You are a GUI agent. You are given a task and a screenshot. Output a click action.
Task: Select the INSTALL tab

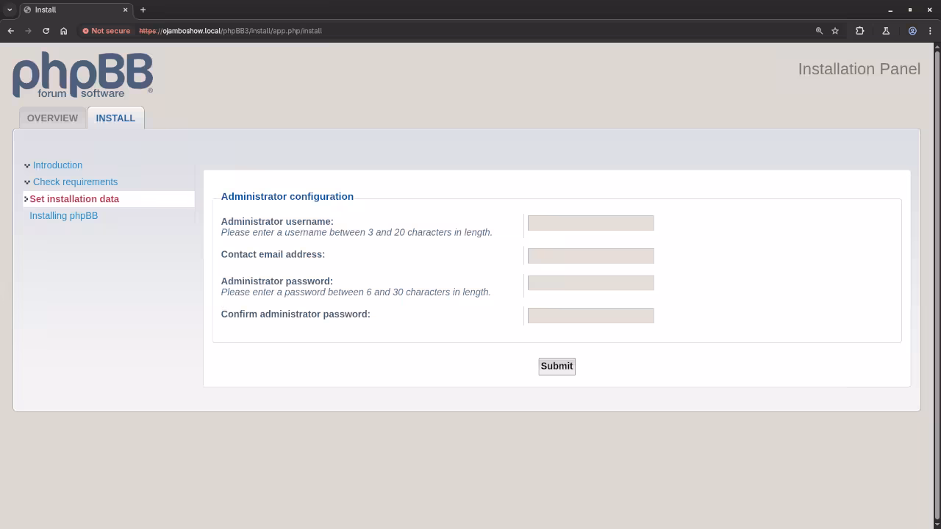[x=115, y=118]
